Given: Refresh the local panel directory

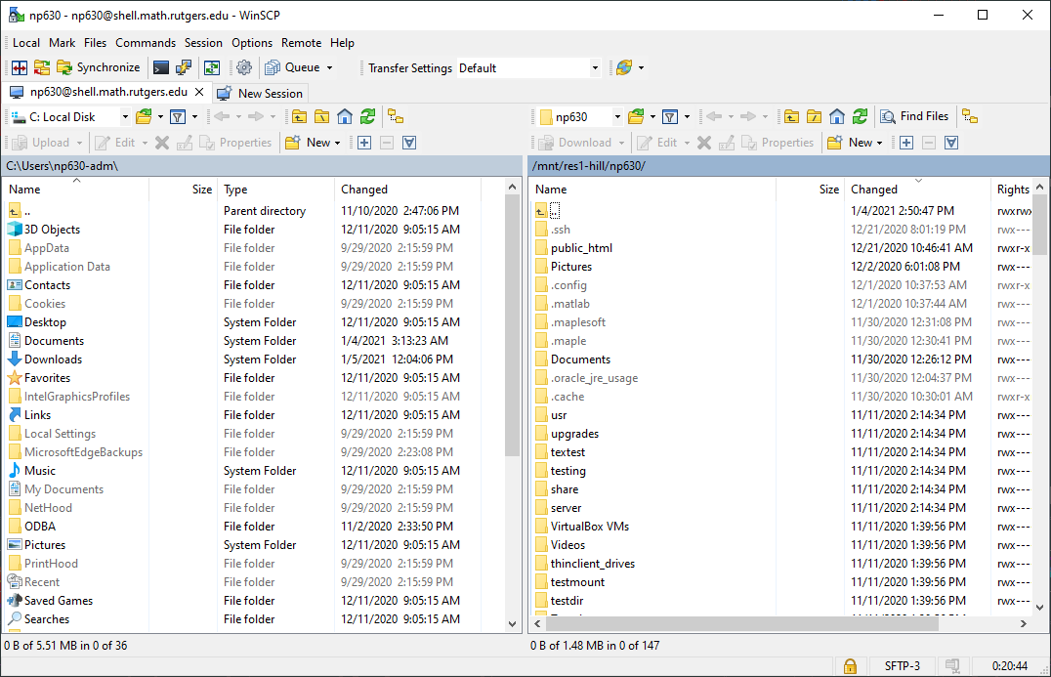Looking at the screenshot, I should 367,117.
